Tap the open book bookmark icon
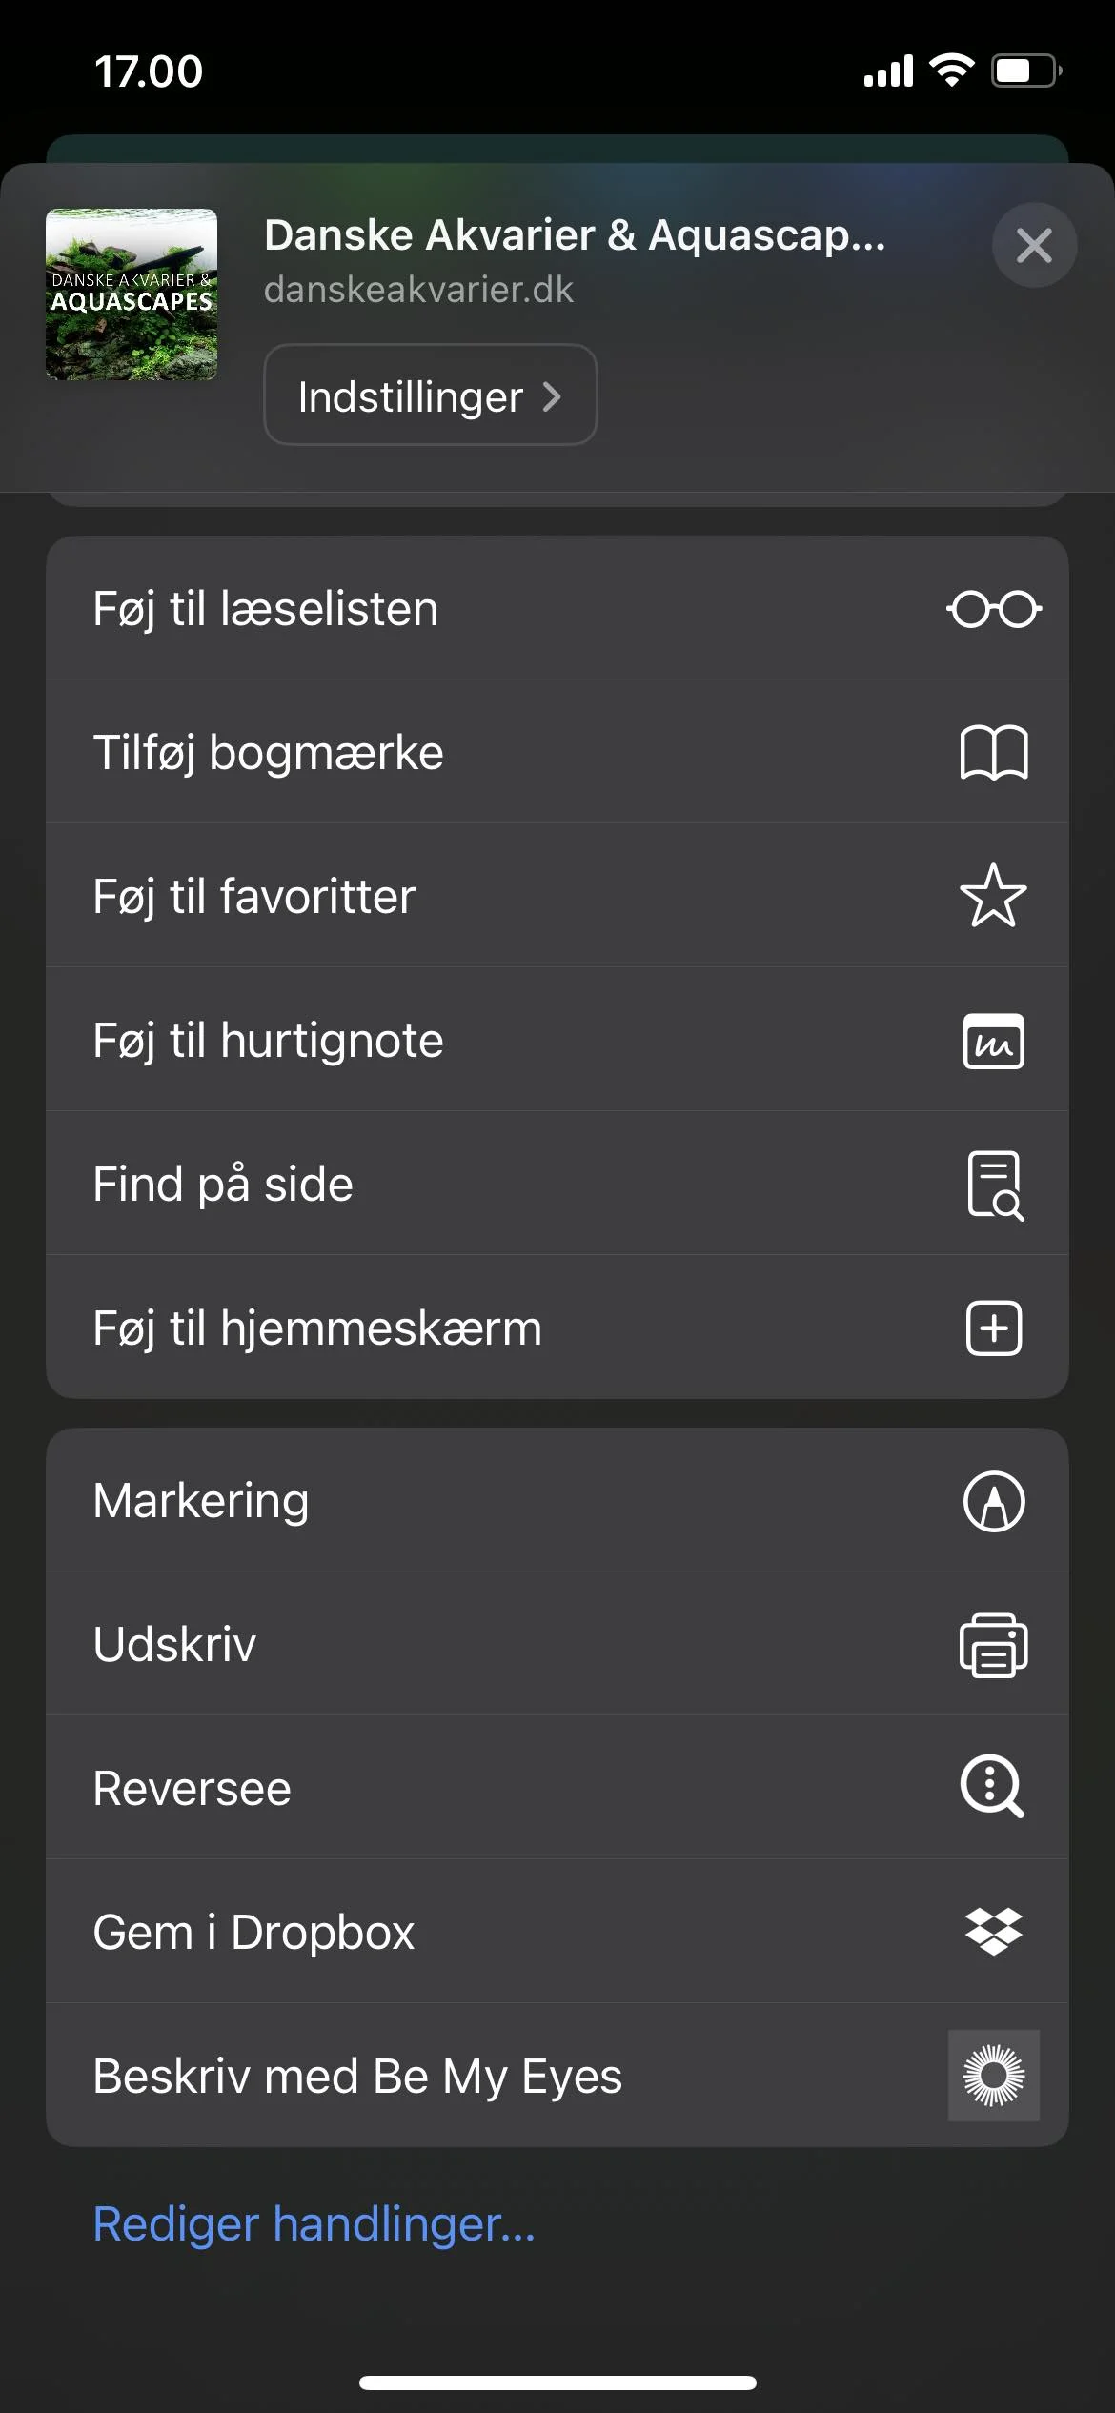Screen dimensions: 1115x2413 [x=993, y=753]
